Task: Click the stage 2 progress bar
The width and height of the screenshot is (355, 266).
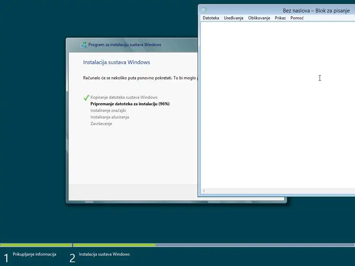Action: tap(214, 245)
